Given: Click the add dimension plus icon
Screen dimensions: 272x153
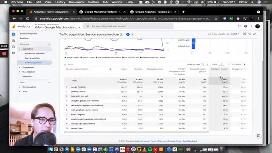Looking at the screenshot, I should click(110, 69).
